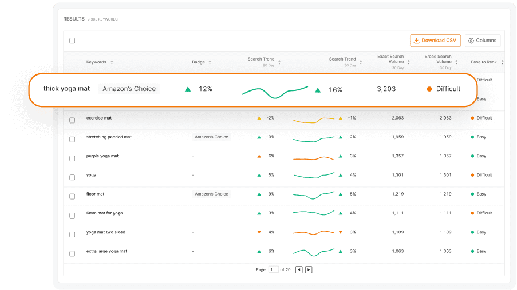Click the extra large yoga mat keyword
Image resolution: width=517 pixels, height=290 pixels.
click(106, 251)
